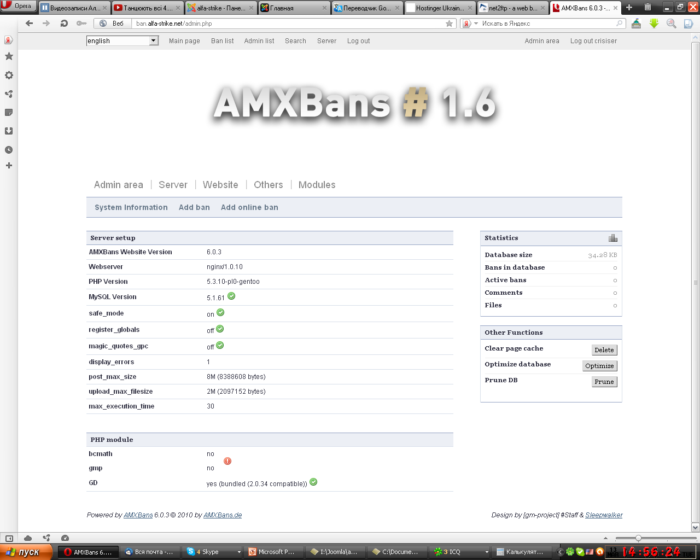
Task: Click the page vertical scrollbar
Action: coord(696,282)
